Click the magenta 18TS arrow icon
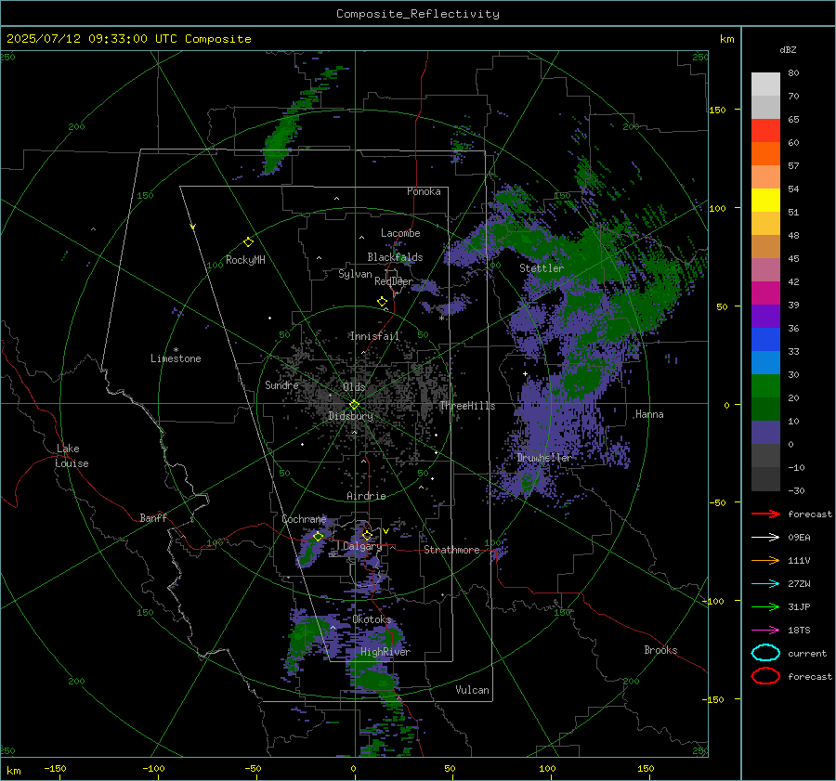The width and height of the screenshot is (836, 781). [x=765, y=630]
